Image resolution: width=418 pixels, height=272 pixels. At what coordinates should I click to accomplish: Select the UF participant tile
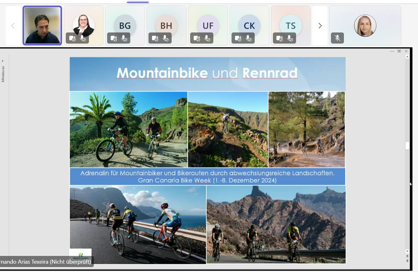click(208, 26)
